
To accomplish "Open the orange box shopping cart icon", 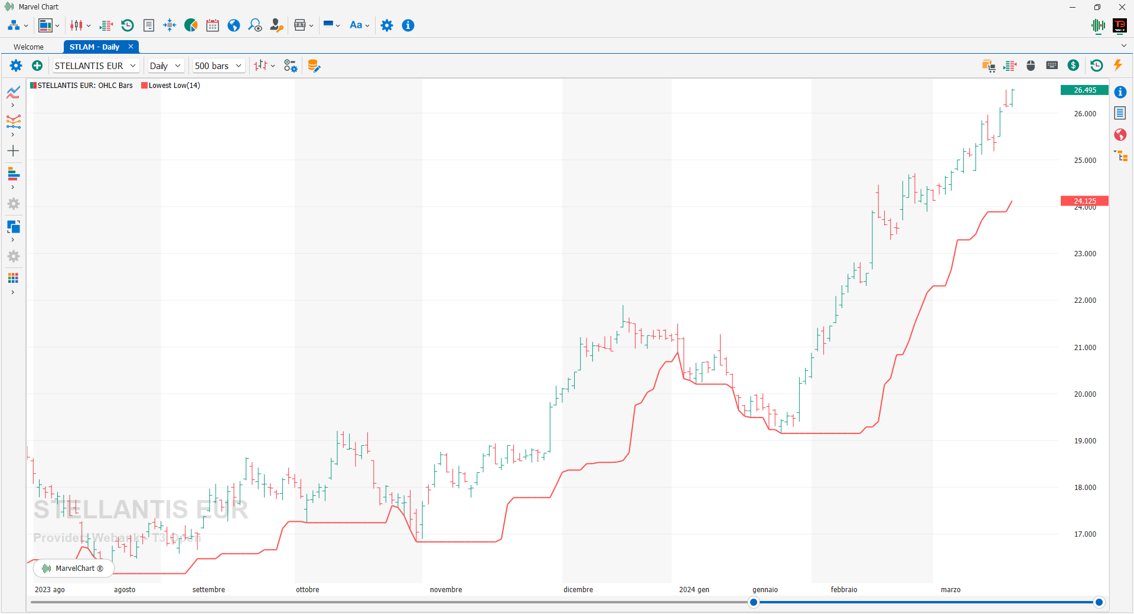I will (989, 66).
